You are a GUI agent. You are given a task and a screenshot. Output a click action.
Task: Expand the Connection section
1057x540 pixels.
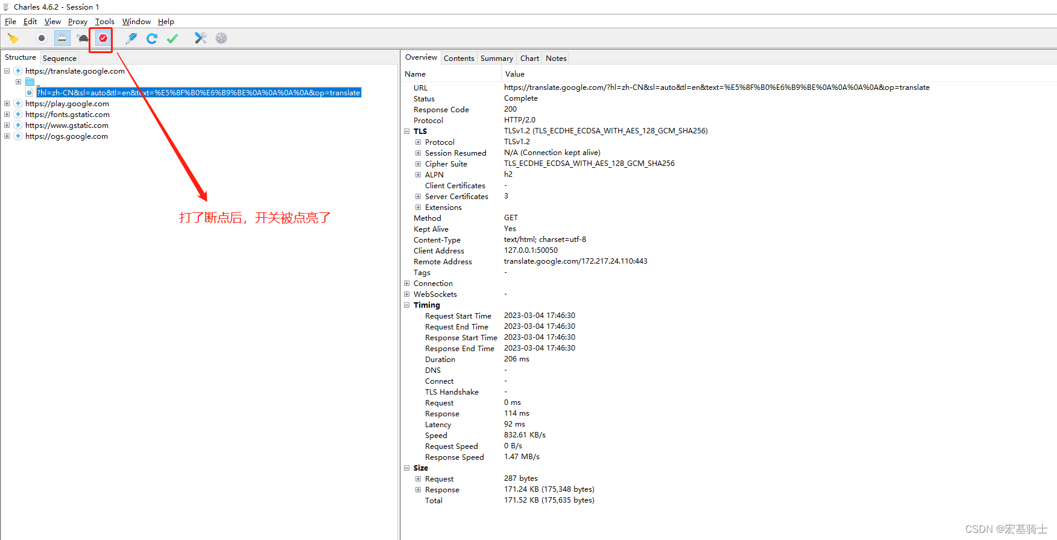406,284
